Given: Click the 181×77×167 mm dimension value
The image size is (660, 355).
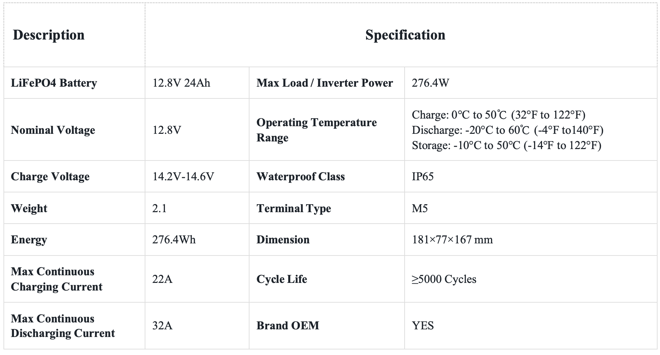Looking at the screenshot, I should pyautogui.click(x=452, y=240).
